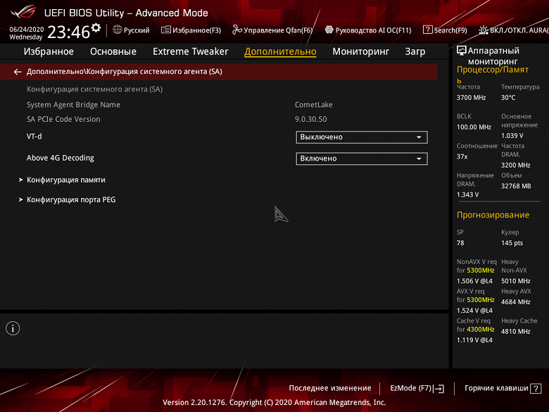549x412 pixels.
Task: Click the back arrow in breadcrumb
Action: [18, 72]
